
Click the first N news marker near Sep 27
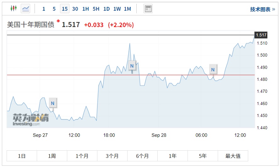(52, 103)
